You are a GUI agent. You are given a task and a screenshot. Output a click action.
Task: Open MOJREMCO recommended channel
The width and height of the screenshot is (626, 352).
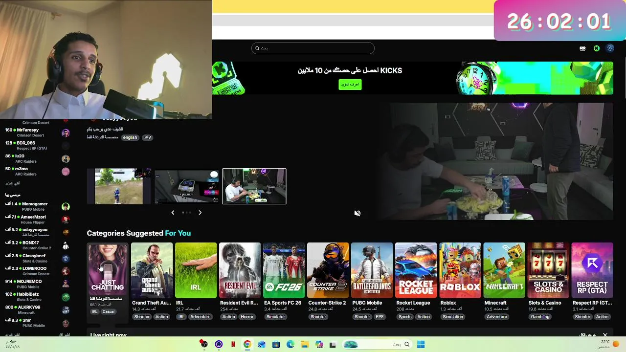click(x=37, y=284)
